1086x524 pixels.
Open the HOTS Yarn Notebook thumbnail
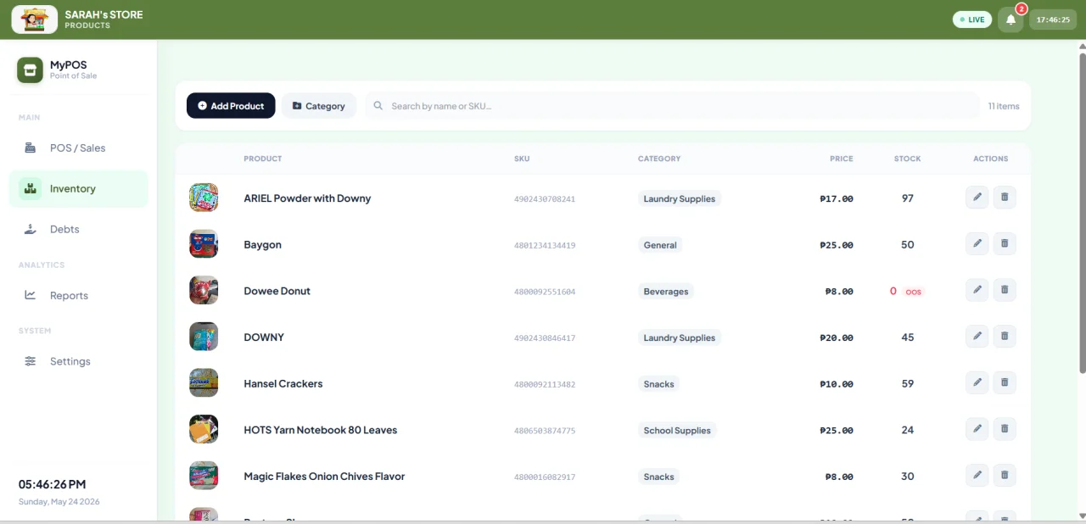click(x=204, y=429)
